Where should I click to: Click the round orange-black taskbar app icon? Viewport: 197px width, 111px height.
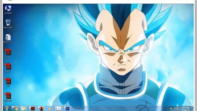tap(41, 109)
